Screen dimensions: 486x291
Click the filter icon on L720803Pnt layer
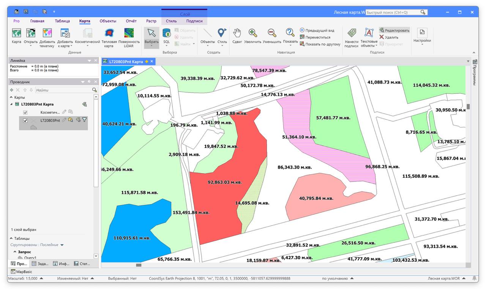[x=85, y=120]
